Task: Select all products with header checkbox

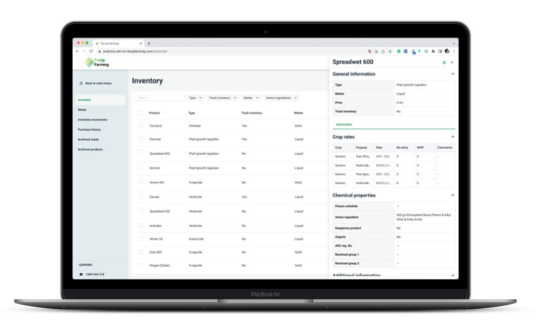Action: [141, 113]
